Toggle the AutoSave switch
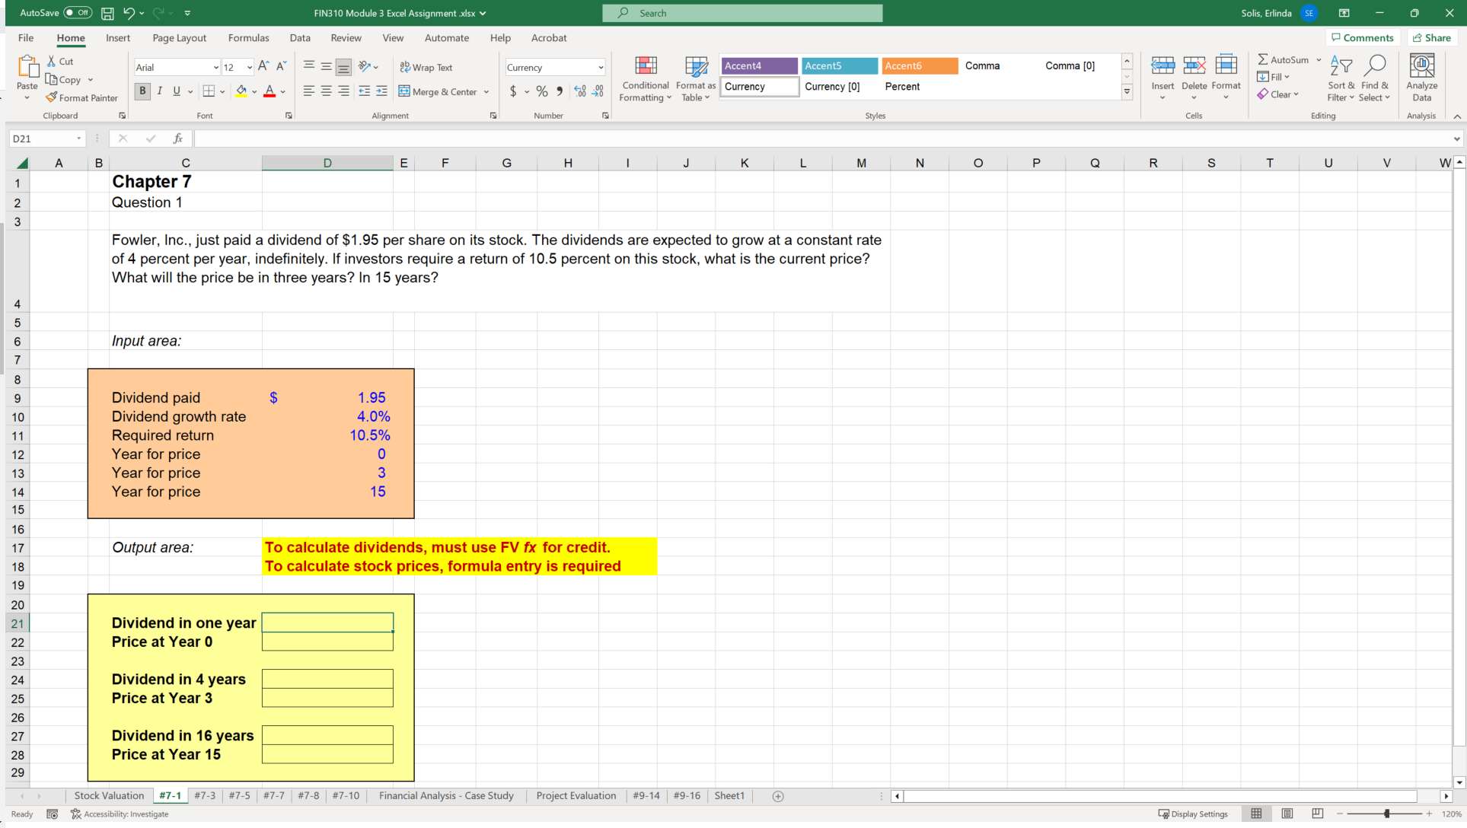Screen dimensions: 1467x828 [78, 13]
